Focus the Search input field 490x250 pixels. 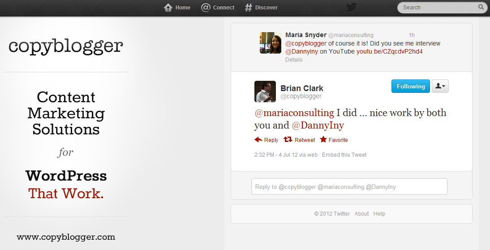point(442,8)
